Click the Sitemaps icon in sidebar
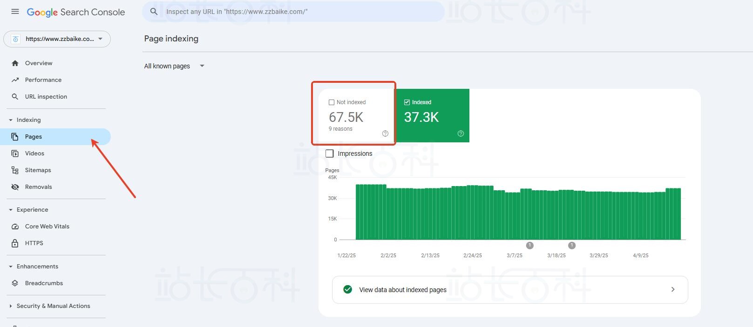Image resolution: width=753 pixels, height=327 pixels. (15, 170)
